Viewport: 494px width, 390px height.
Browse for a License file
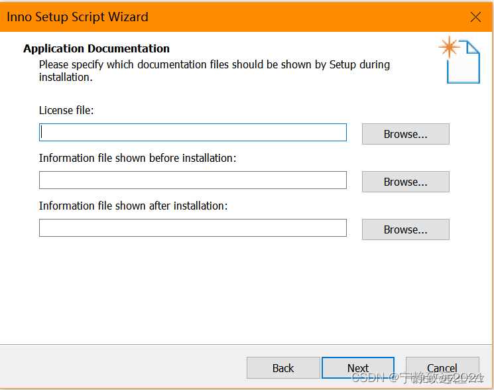[x=405, y=134]
